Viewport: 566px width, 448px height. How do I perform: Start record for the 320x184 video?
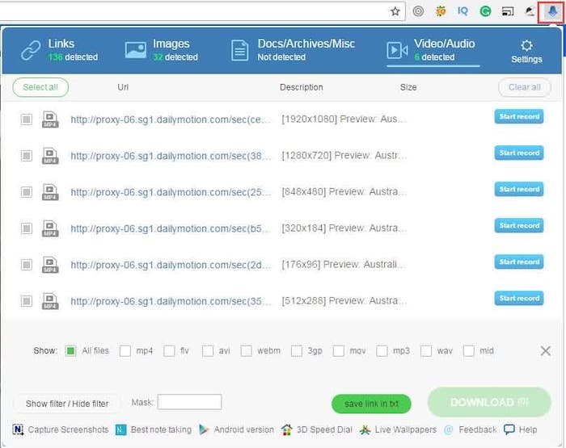click(519, 226)
